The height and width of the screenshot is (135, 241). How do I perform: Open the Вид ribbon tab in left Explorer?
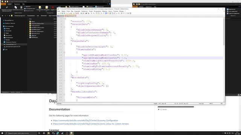[23, 4]
